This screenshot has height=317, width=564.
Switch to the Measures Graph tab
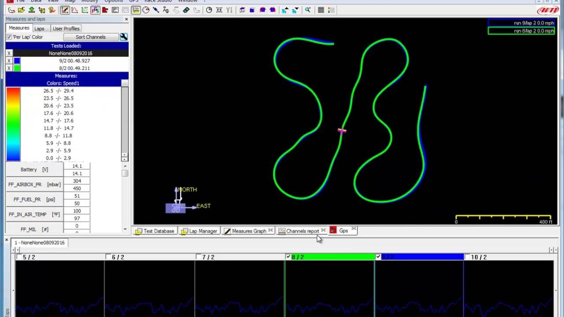point(248,231)
